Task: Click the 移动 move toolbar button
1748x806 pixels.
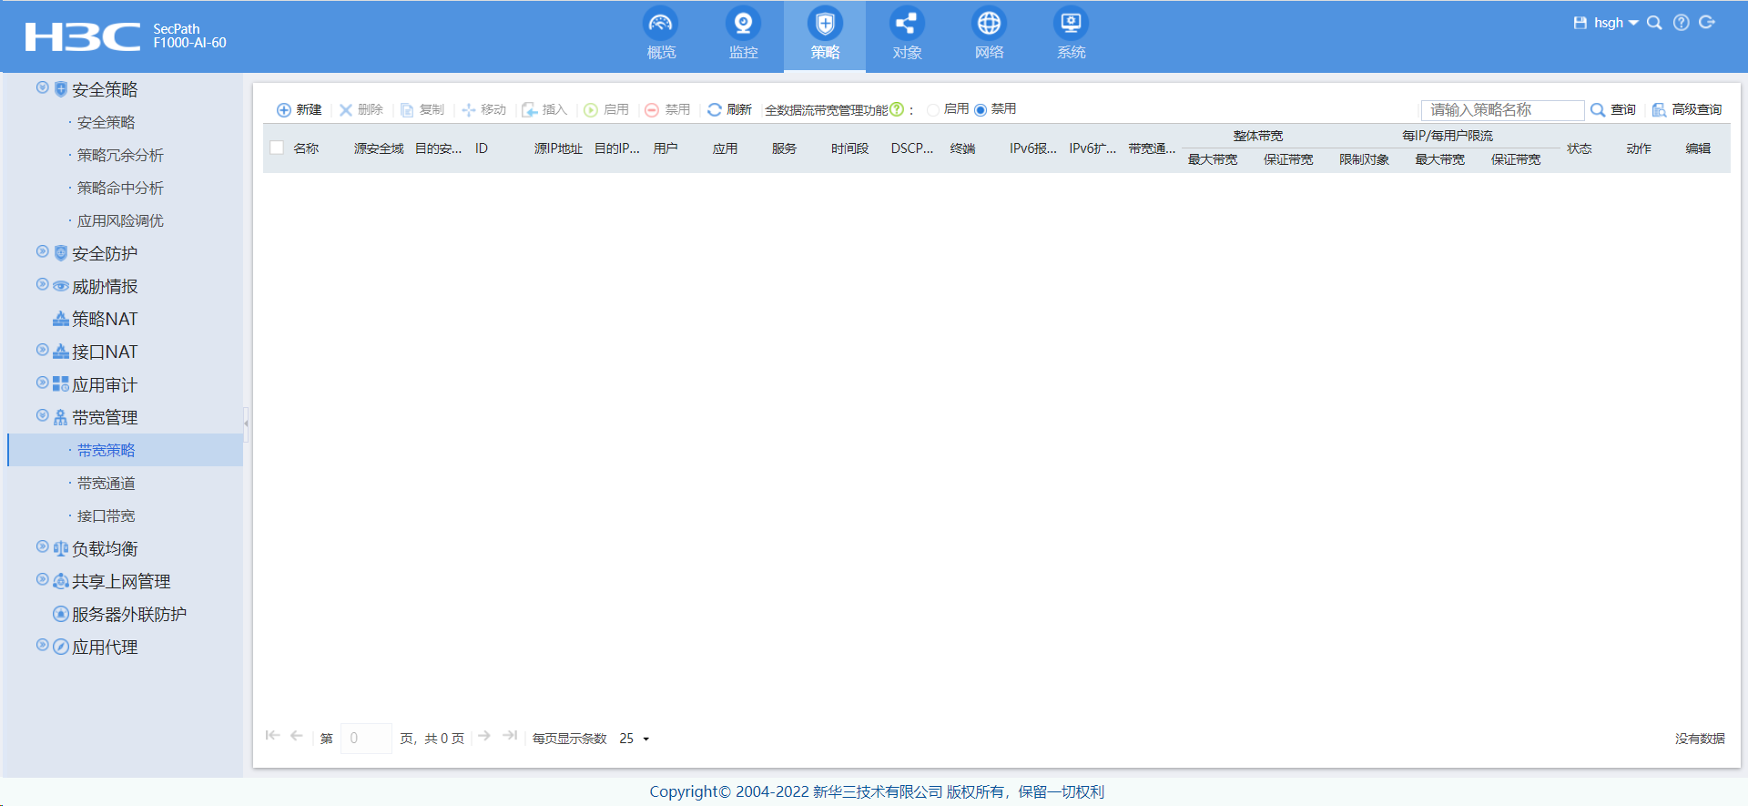Action: [483, 109]
